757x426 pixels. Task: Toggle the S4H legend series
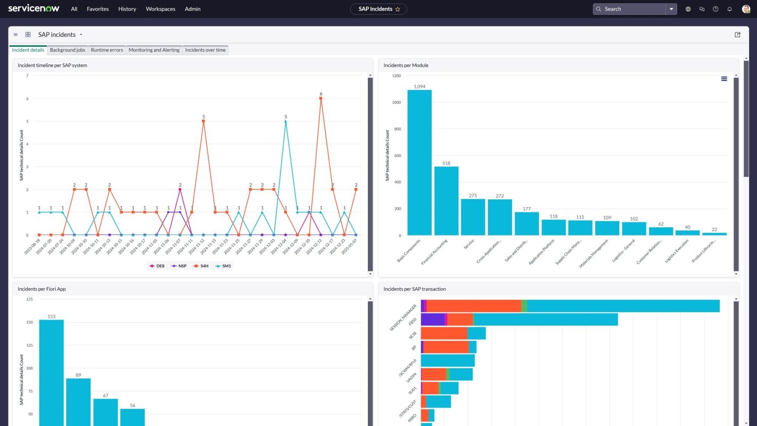[201, 266]
